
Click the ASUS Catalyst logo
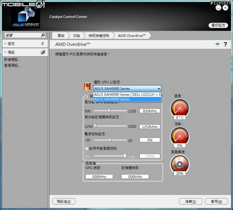(26, 17)
